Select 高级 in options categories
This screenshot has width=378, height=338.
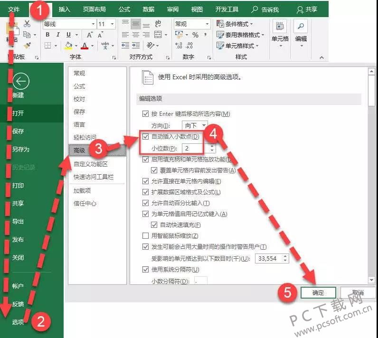click(97, 150)
